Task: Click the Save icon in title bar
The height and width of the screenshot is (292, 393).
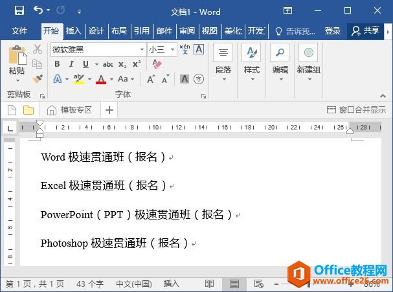Action: (x=19, y=11)
